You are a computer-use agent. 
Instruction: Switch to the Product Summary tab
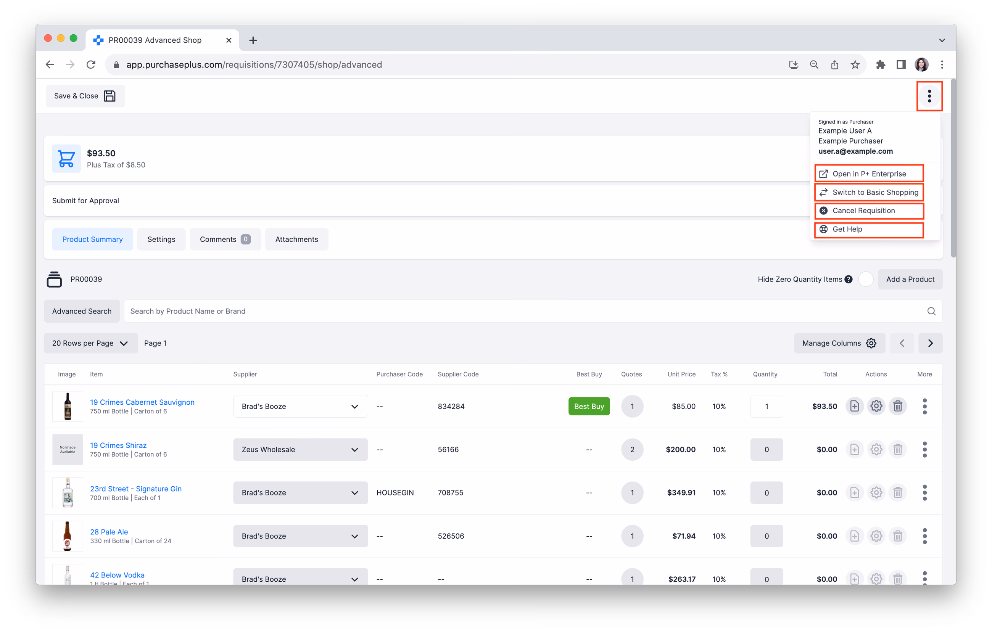coord(92,239)
